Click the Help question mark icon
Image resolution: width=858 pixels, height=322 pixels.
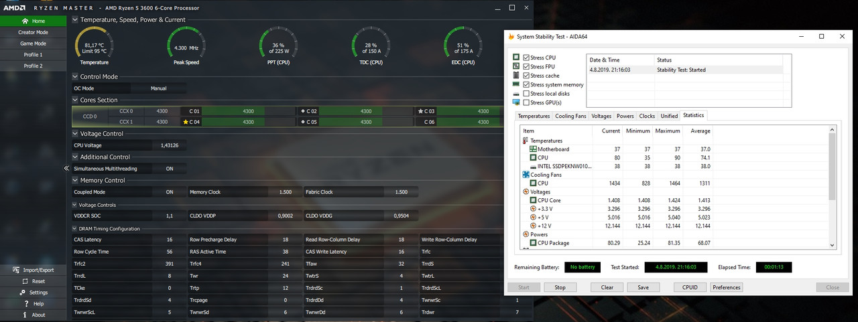point(25,303)
